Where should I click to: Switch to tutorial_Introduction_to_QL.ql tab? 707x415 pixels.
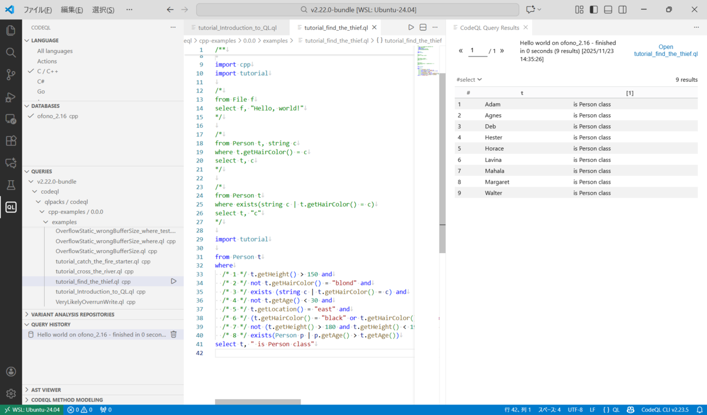pos(237,28)
